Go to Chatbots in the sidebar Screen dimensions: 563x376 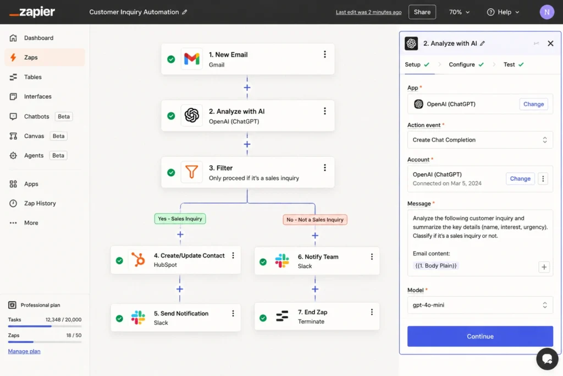pyautogui.click(x=45, y=117)
